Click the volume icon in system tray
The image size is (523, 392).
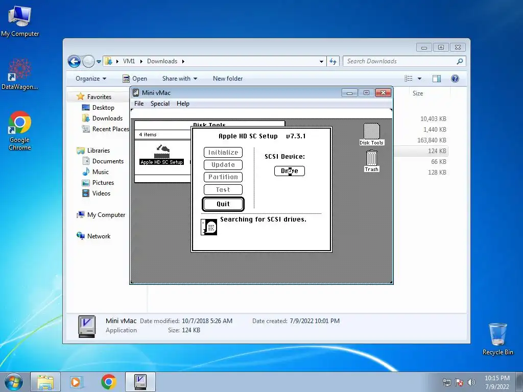(x=471, y=382)
